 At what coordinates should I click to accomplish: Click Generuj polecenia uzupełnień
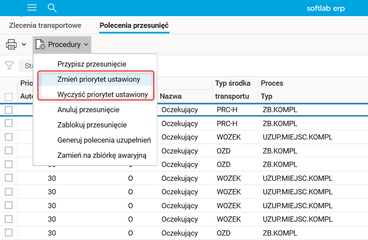pyautogui.click(x=104, y=140)
